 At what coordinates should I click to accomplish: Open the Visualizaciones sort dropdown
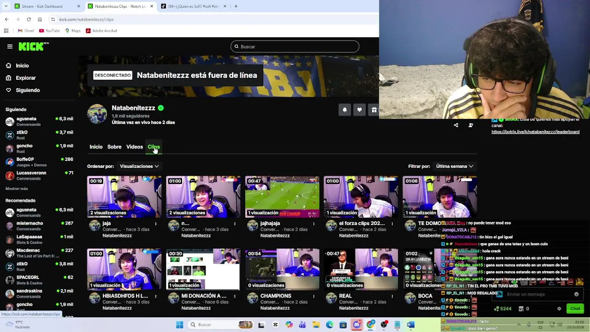(x=139, y=166)
